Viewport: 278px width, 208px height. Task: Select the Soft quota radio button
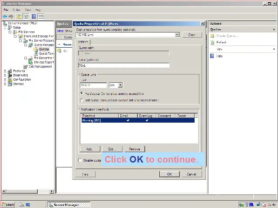[x=82, y=100]
